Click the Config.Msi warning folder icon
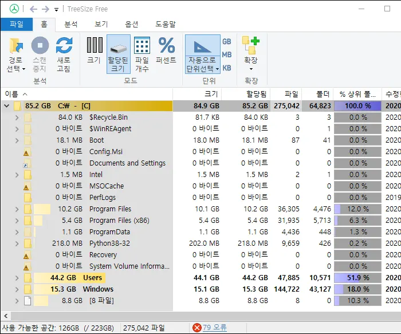Viewport: 401px width, 334px height. point(27,152)
